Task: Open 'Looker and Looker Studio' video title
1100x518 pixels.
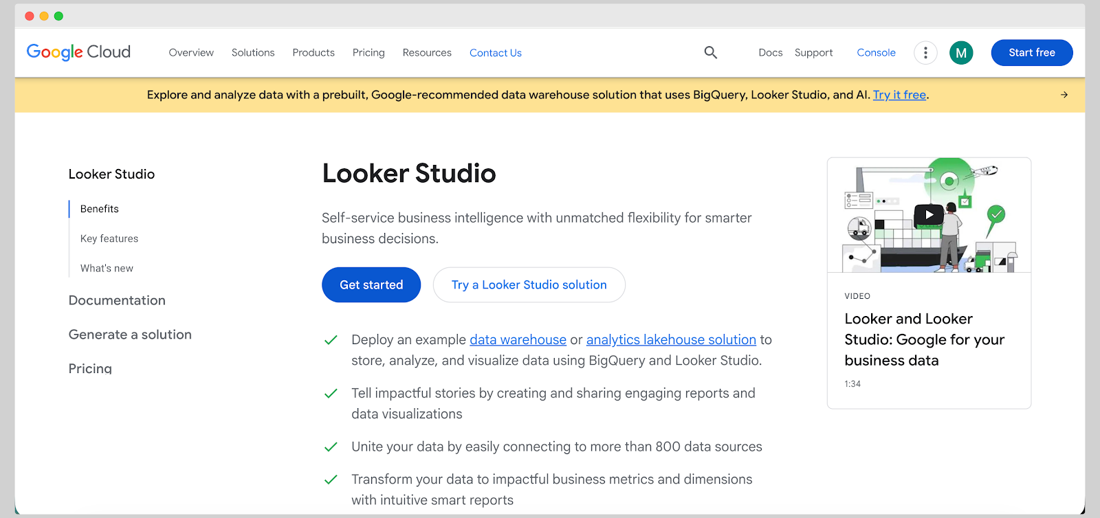Action: [925, 339]
